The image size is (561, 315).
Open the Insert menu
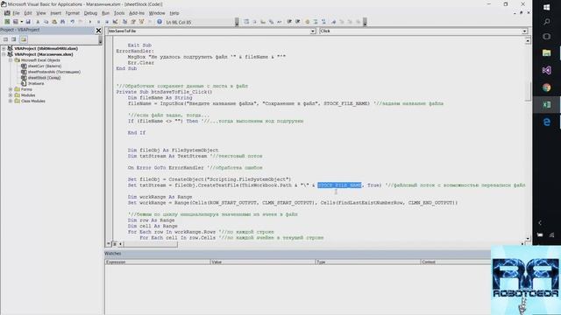click(55, 13)
